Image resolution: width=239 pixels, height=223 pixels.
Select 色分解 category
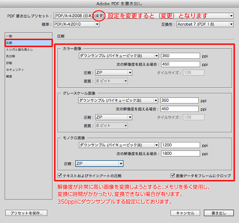point(29,56)
